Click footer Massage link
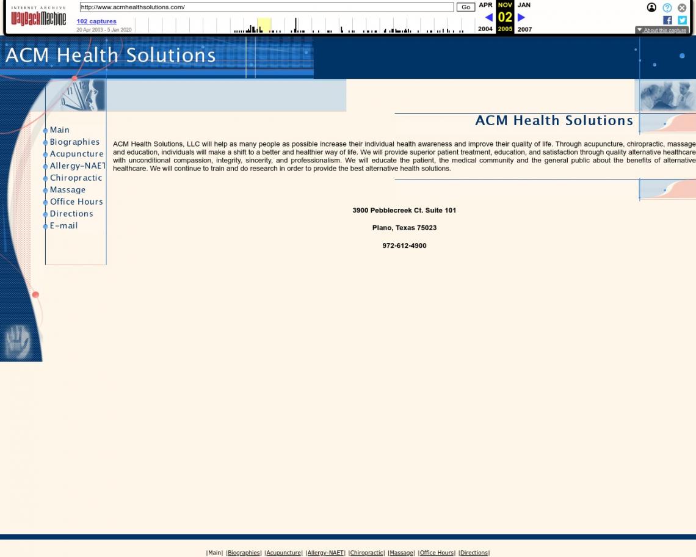 point(401,553)
